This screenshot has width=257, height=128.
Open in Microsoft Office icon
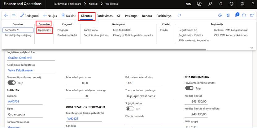(x=228, y=15)
